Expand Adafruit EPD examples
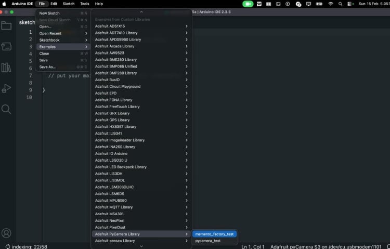The height and width of the screenshot is (249, 390). 141,93
